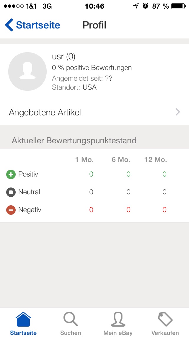Open the Angebotene Artikel row
Image resolution: width=189 pixels, height=337 pixels.
tap(89, 112)
